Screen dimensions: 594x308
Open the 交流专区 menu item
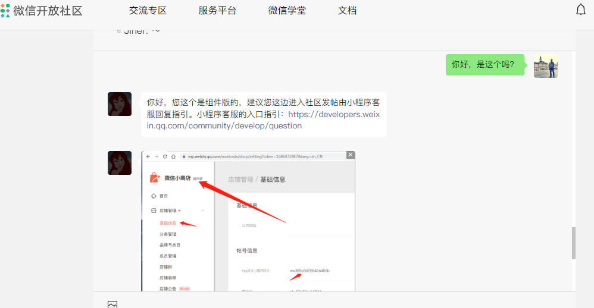coord(148,11)
